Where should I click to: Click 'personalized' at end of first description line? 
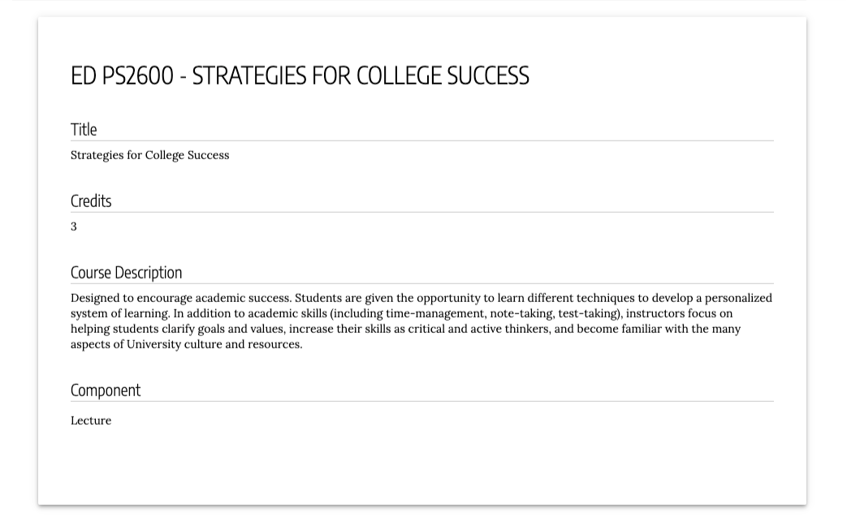coord(738,299)
